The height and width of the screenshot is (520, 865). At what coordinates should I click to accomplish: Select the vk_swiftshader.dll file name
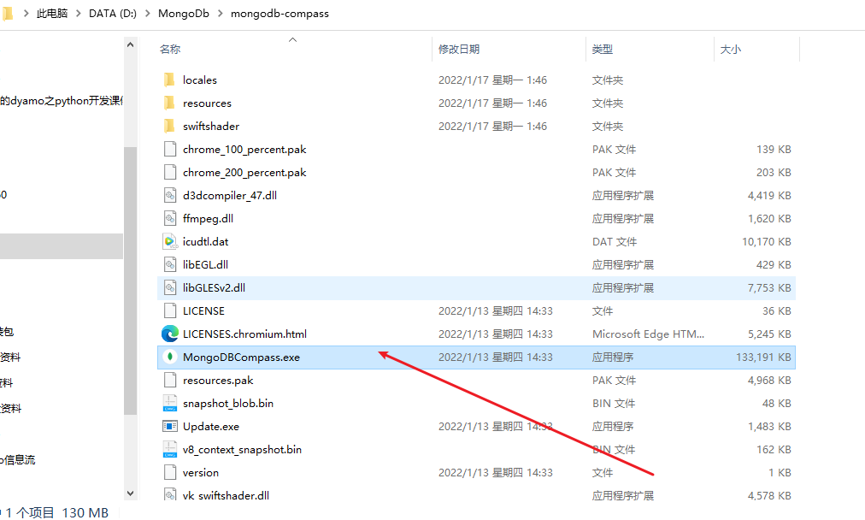(x=226, y=496)
